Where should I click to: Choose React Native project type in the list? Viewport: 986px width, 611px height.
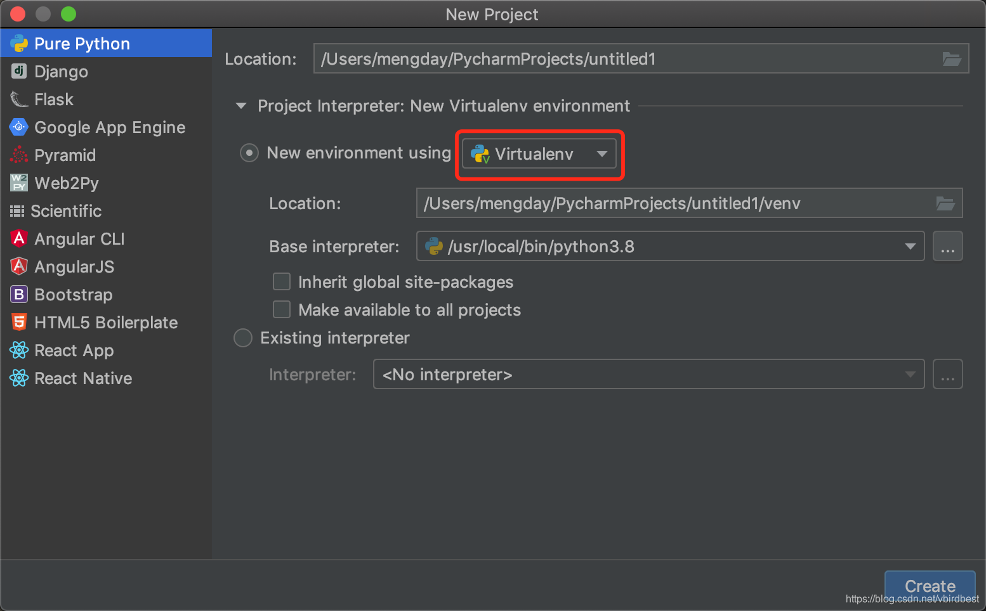106,378
